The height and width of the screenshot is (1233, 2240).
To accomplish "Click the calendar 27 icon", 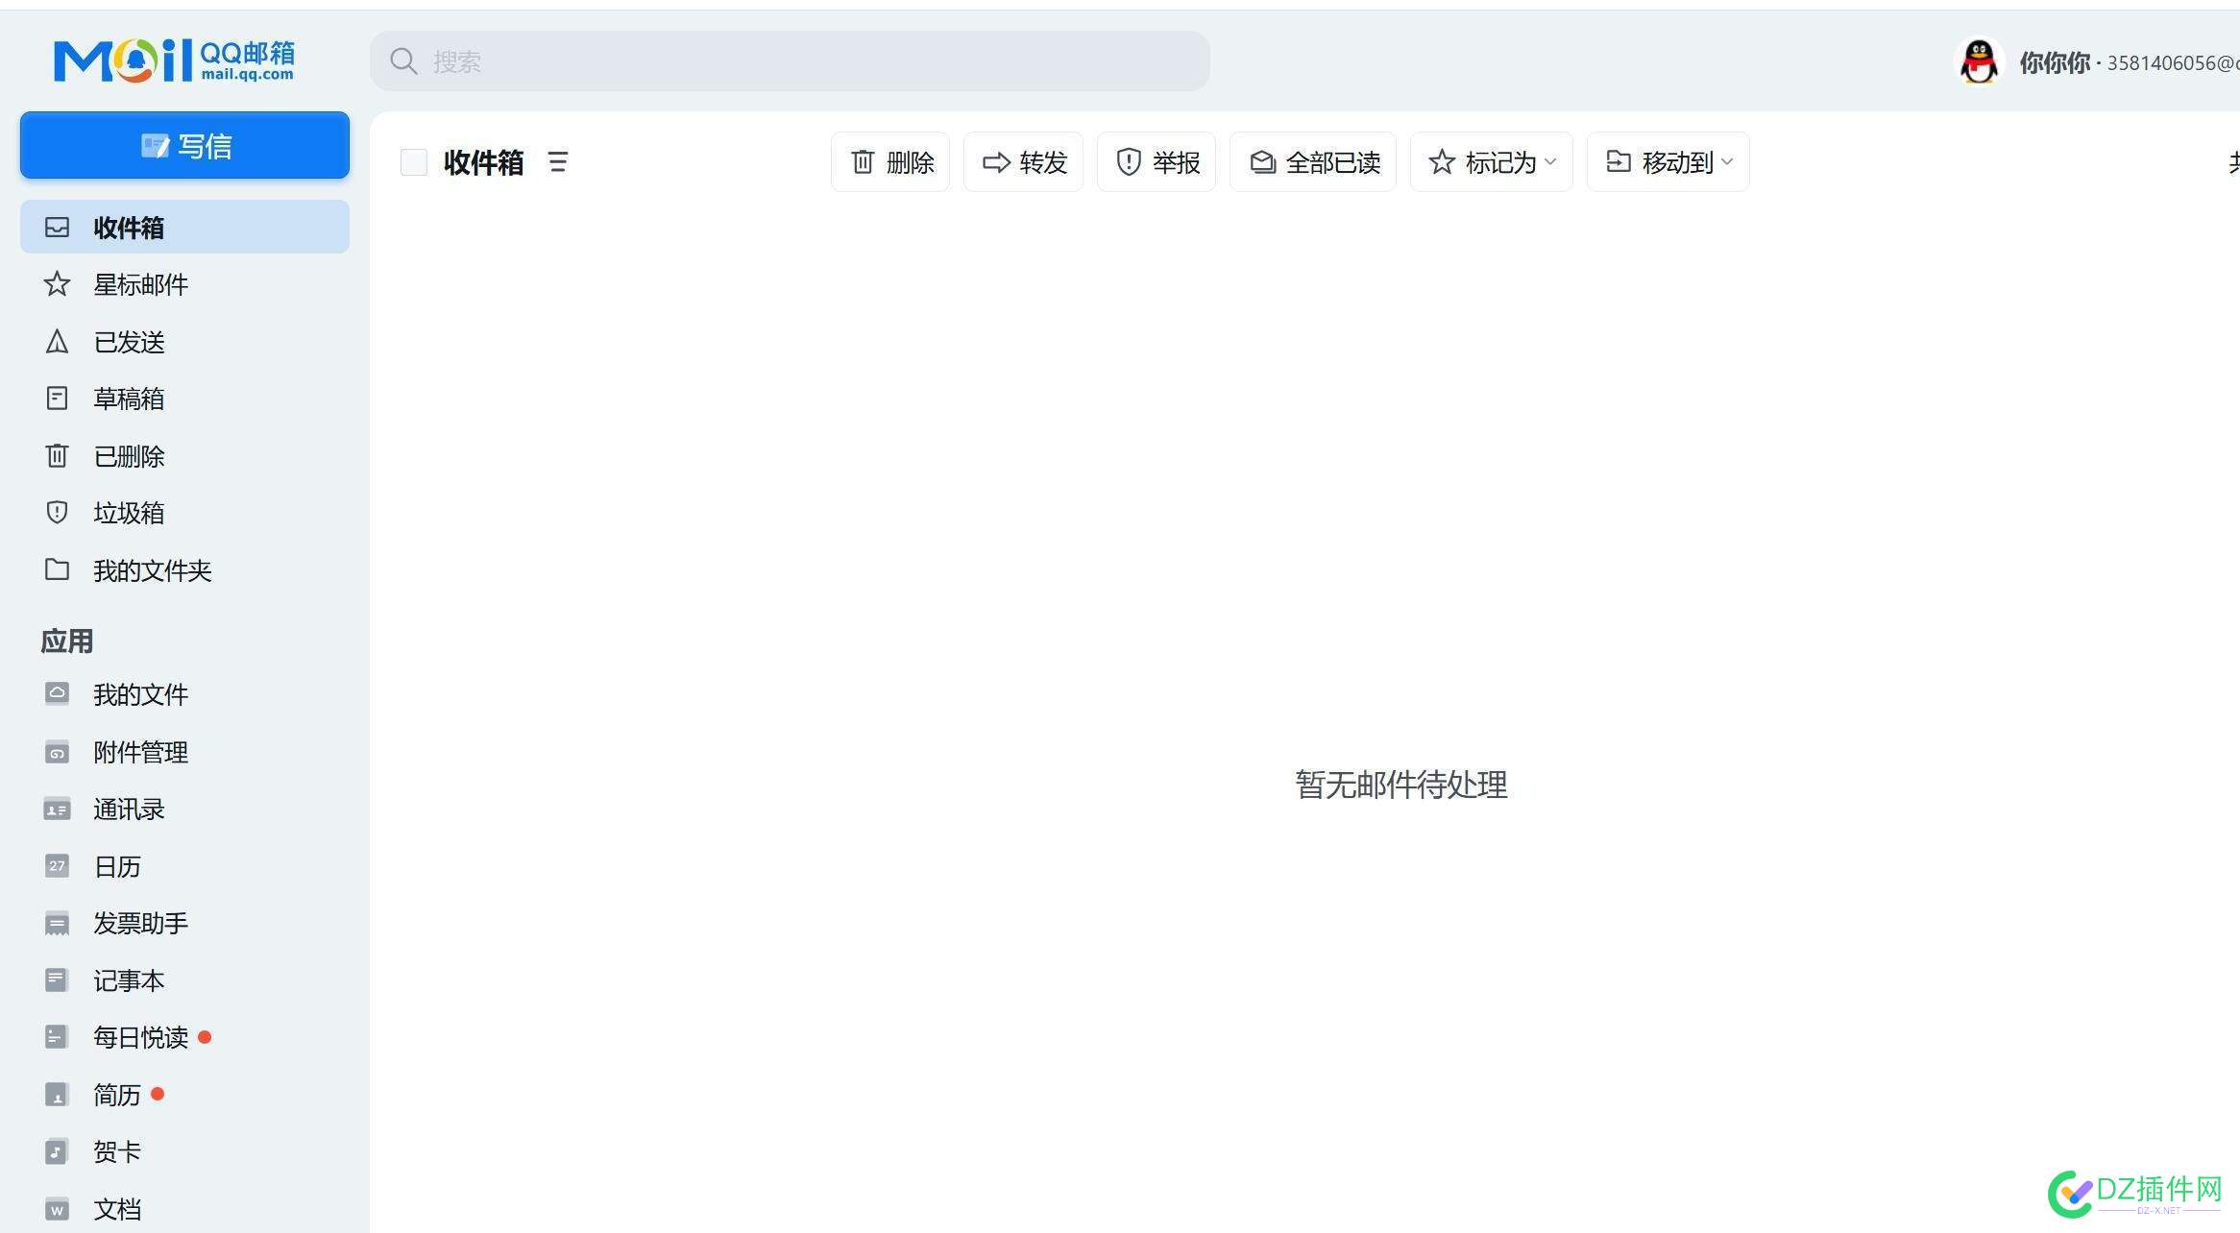I will click(x=57, y=865).
